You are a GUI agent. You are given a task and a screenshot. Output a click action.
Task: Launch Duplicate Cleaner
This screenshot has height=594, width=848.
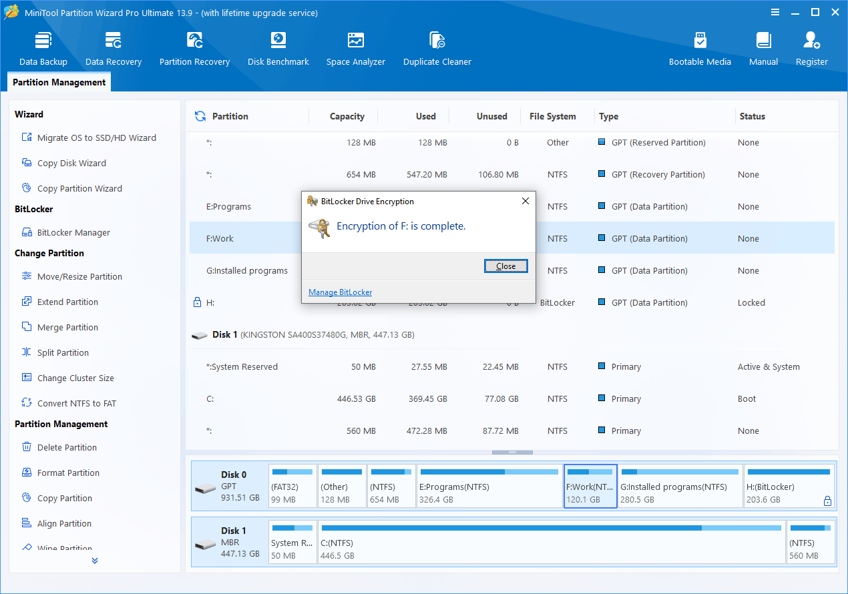click(x=437, y=49)
